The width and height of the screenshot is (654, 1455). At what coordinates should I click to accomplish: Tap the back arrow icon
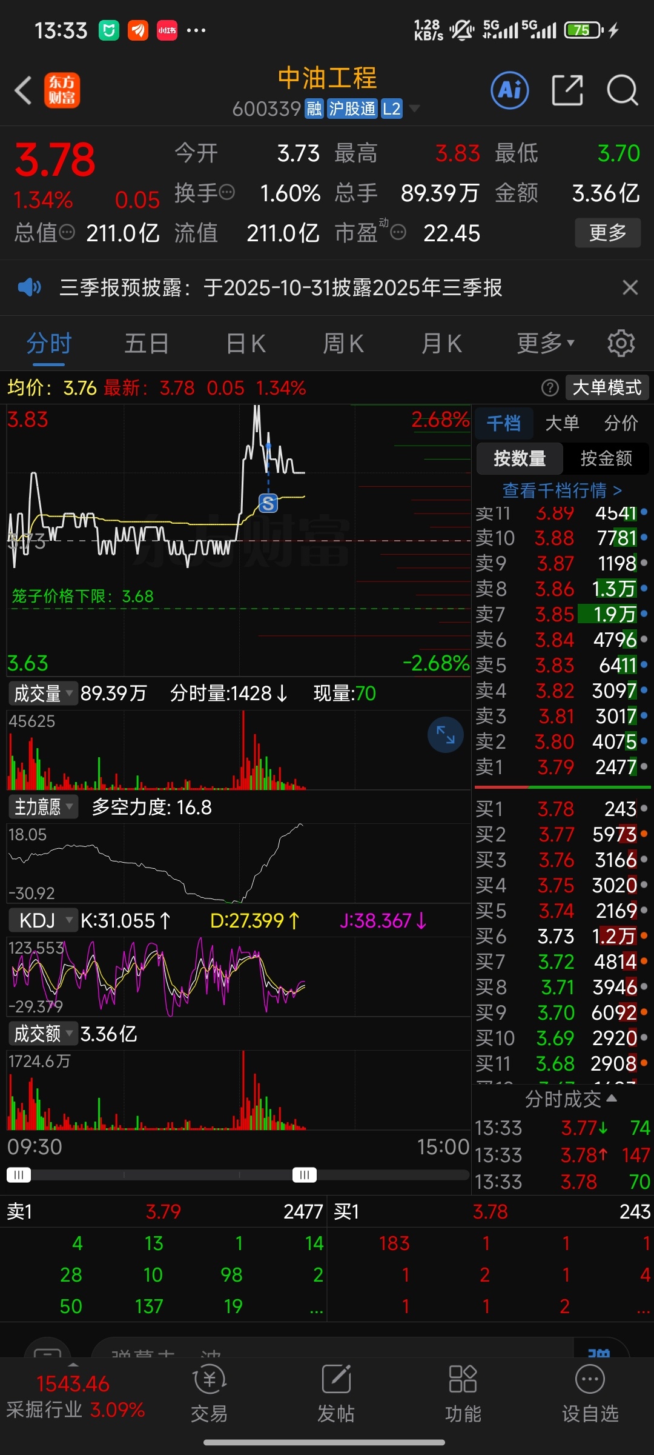pyautogui.click(x=23, y=91)
